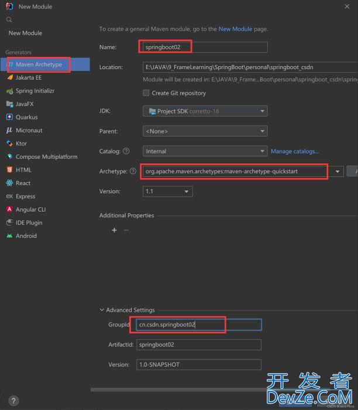Add an additional property with plus
The height and width of the screenshot is (410, 358).
tap(114, 230)
